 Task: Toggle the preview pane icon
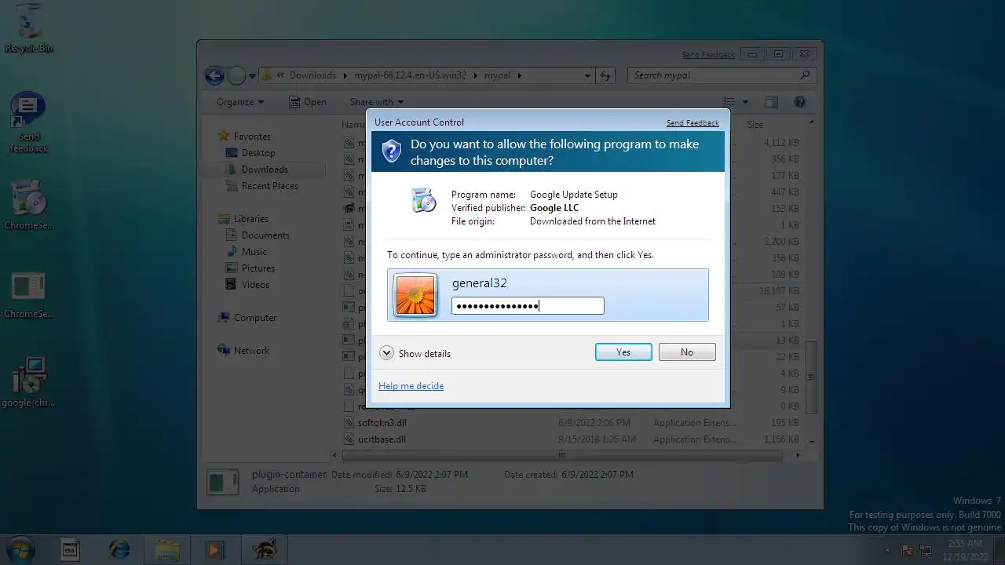pyautogui.click(x=772, y=102)
